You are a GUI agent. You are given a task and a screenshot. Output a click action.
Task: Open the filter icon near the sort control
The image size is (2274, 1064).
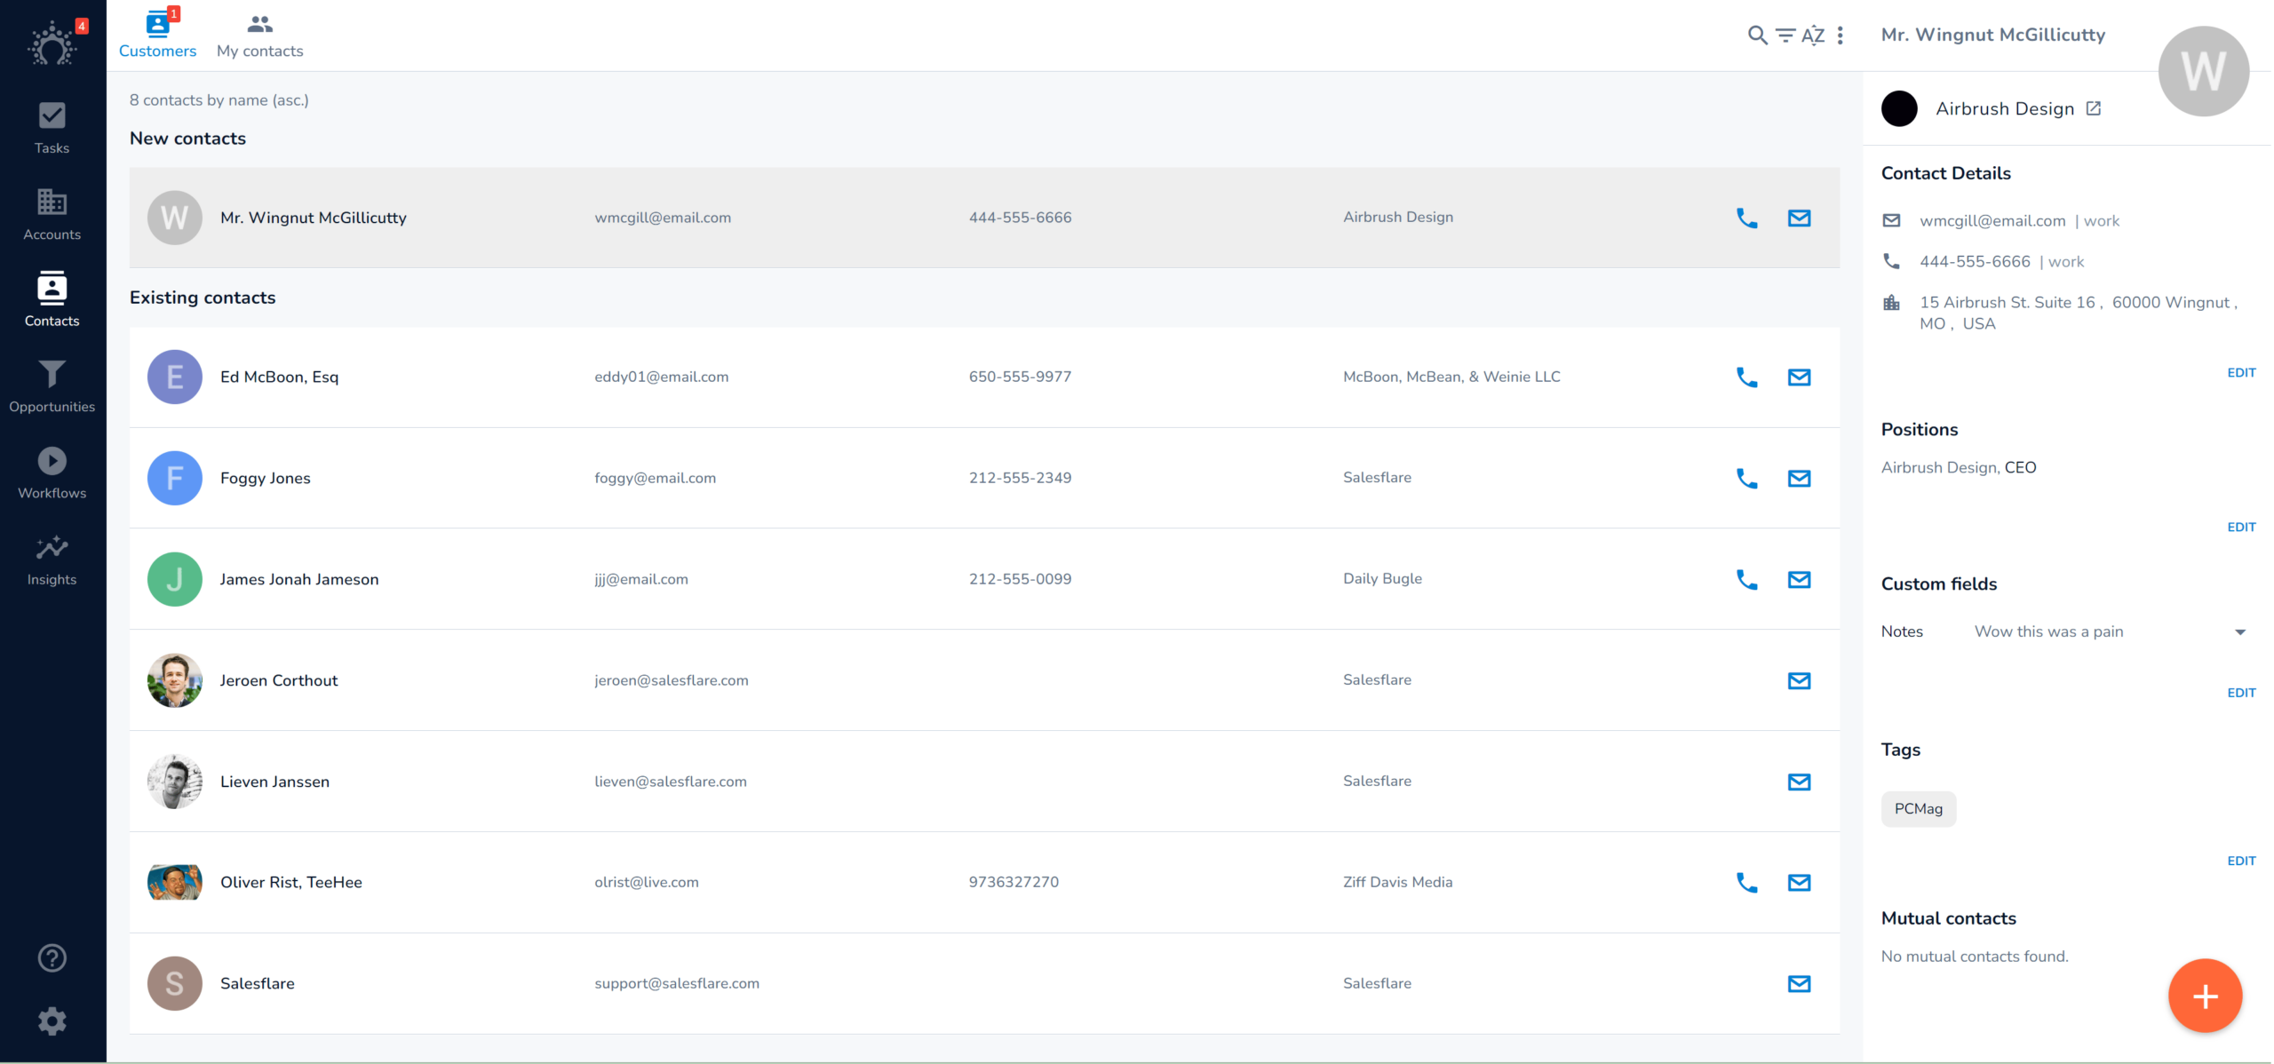[1785, 36]
